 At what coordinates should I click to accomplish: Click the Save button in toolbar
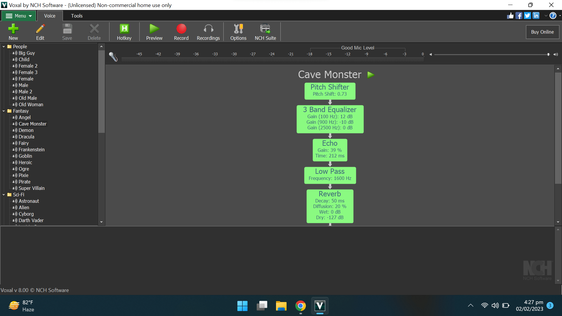pos(68,32)
